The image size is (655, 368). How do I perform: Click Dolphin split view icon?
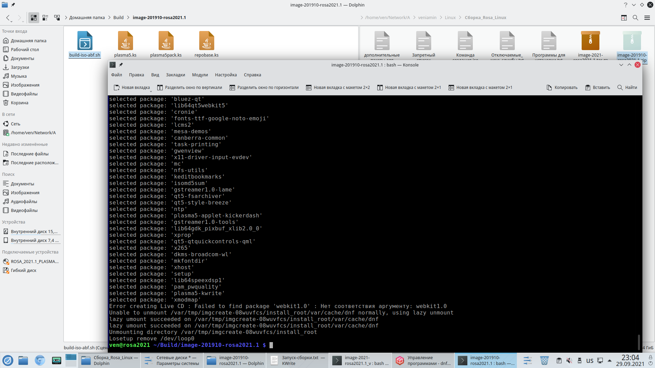(624, 18)
